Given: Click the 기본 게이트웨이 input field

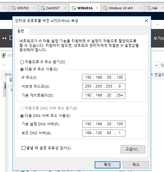Looking at the screenshot, I should pyautogui.click(x=104, y=95).
